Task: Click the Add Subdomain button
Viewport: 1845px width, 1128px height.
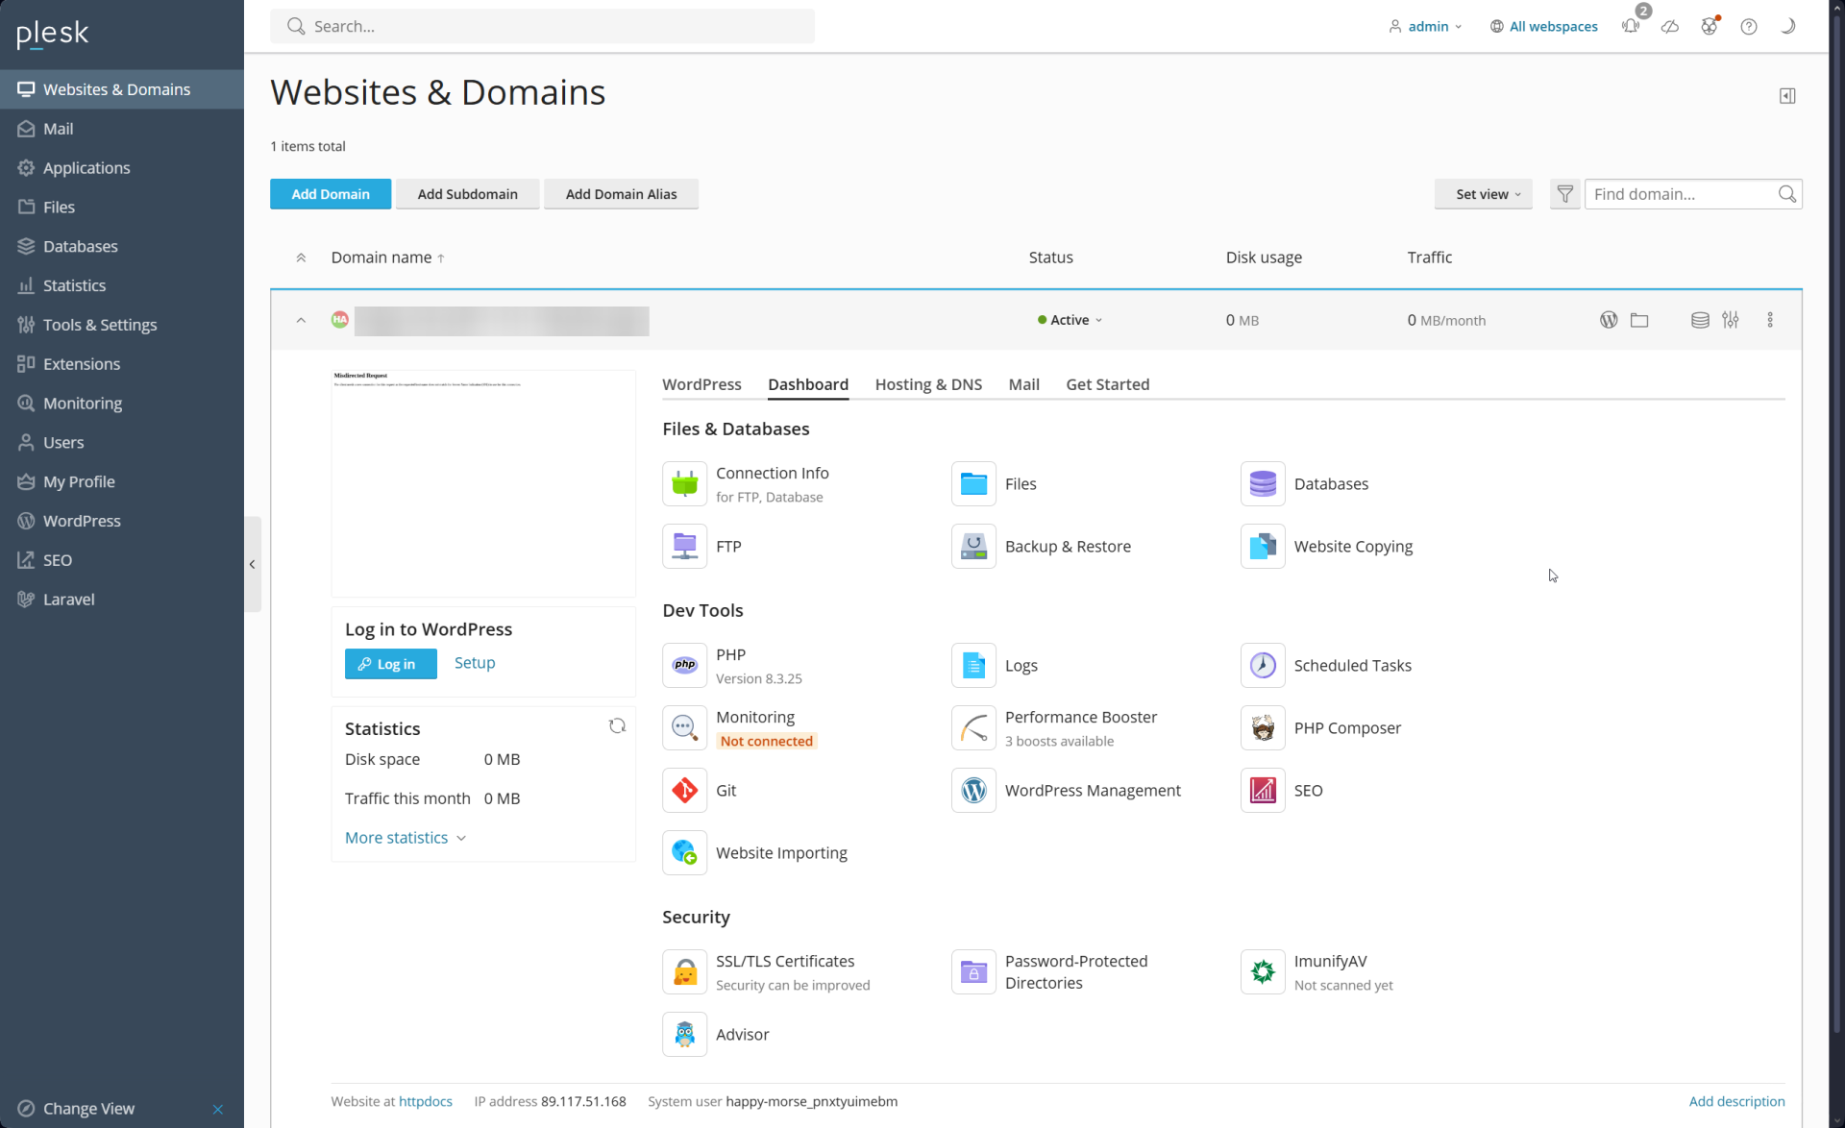Action: pos(467,194)
